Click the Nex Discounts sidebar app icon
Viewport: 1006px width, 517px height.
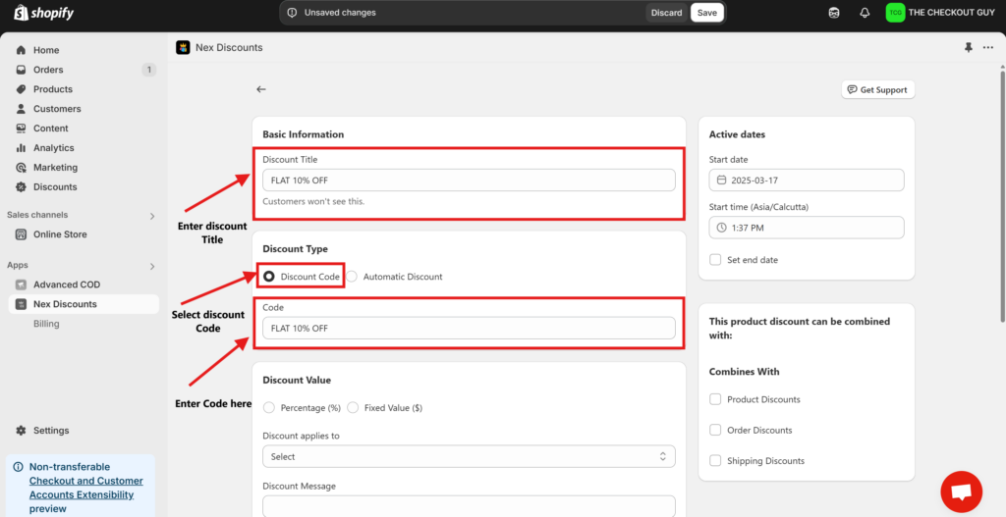tap(22, 304)
